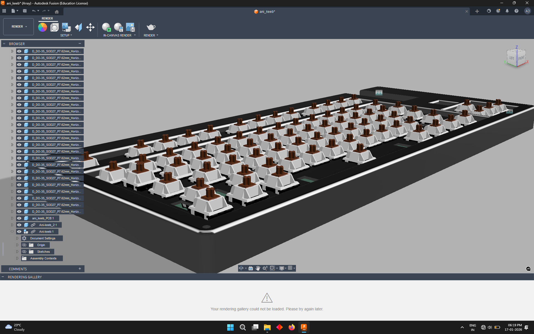
Task: Expand the Document Settings node
Action: 17,238
